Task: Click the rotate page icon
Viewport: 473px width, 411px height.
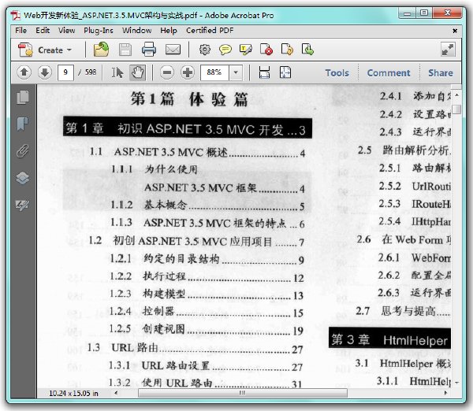Action: (287, 50)
